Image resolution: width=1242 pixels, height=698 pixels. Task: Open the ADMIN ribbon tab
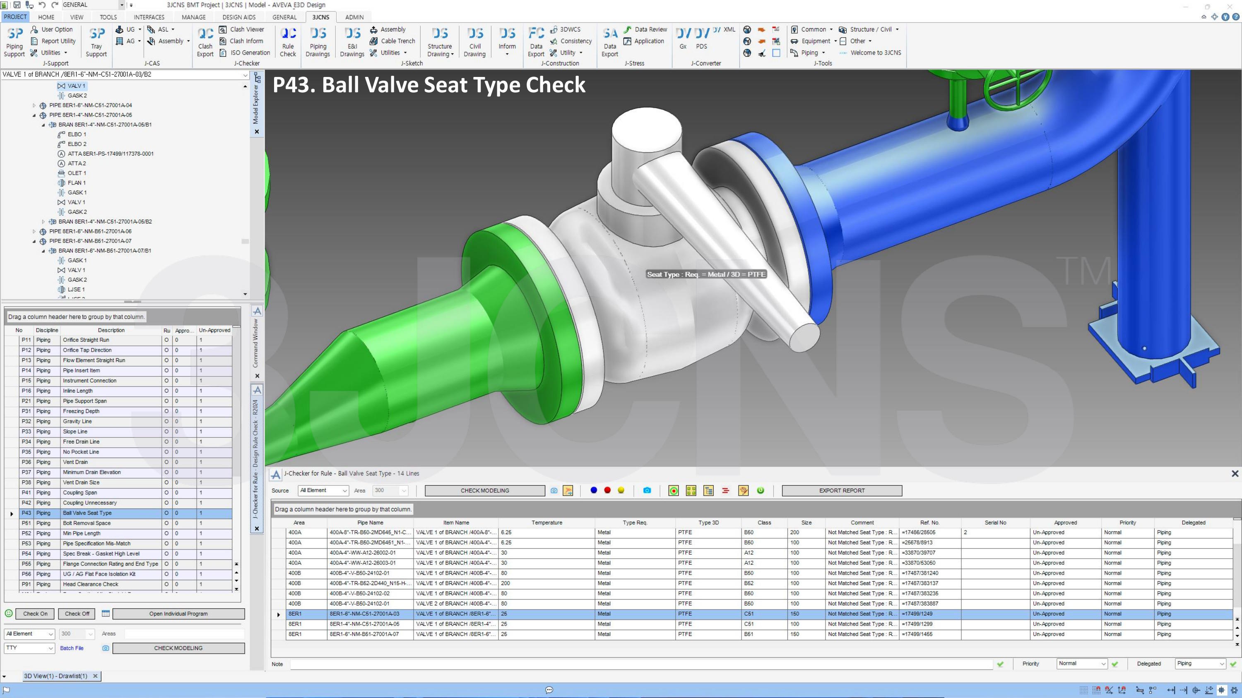click(354, 17)
